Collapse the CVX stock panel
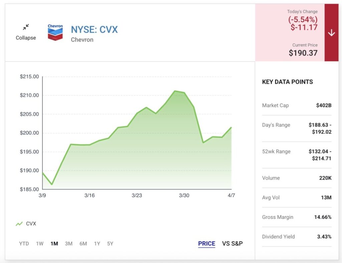Viewport: 342px width, 263px height. 26,38
